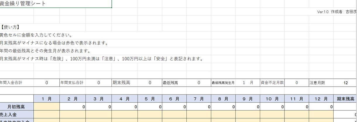This screenshot has height=122, width=357.
Task: Select the 月初残高 cell under 8 月
Action: coord(223,106)
